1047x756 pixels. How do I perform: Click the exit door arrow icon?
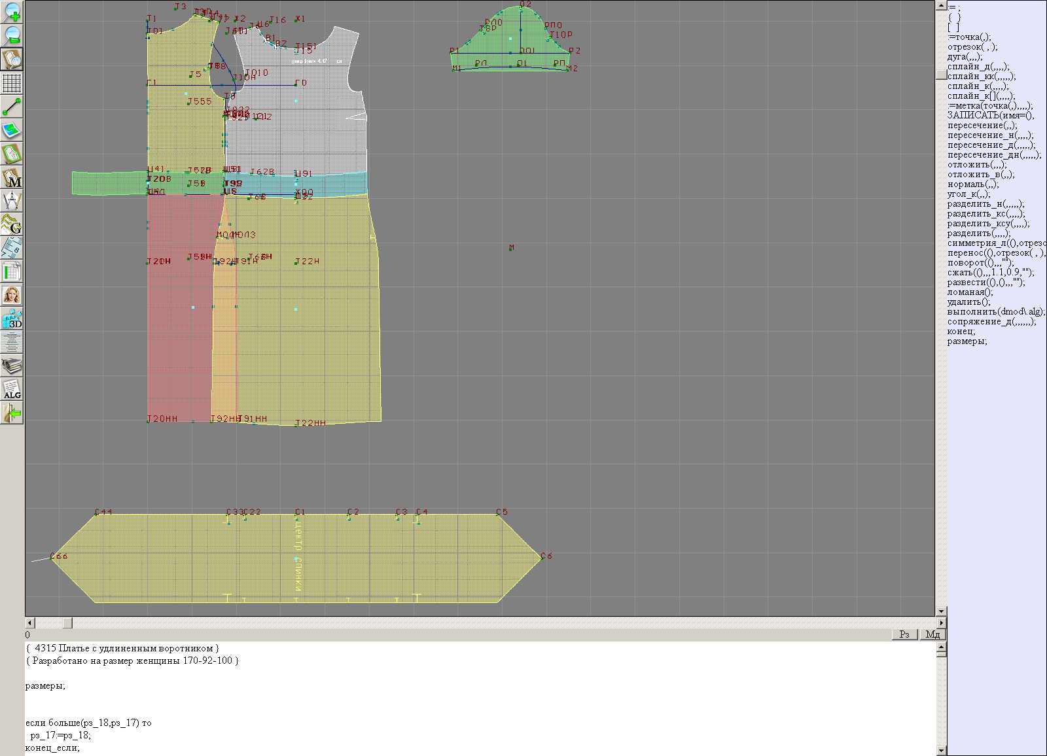[12, 413]
